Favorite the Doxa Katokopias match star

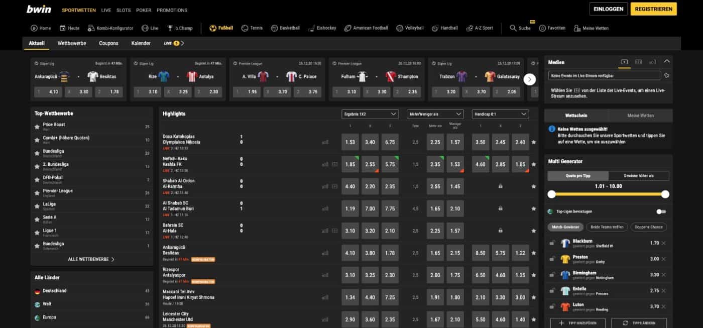[x=533, y=142]
